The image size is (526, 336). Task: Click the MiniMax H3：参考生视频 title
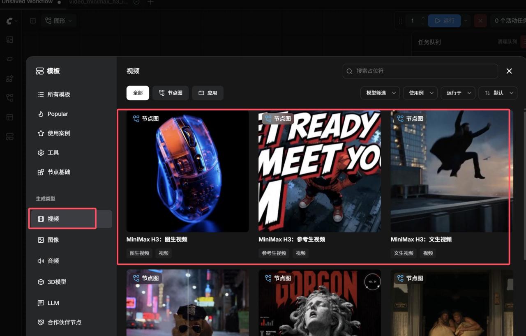(292, 239)
